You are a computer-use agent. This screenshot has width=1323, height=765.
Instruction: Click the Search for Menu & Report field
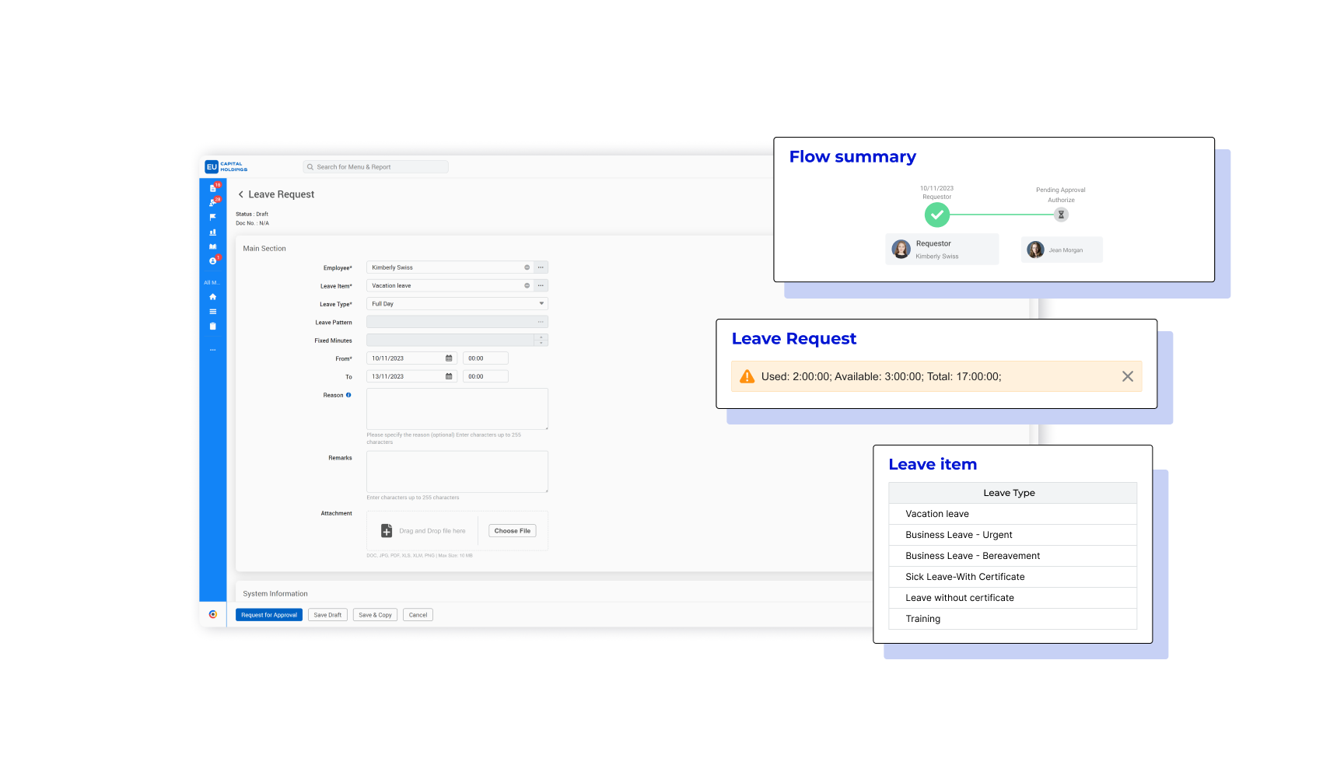pos(376,167)
